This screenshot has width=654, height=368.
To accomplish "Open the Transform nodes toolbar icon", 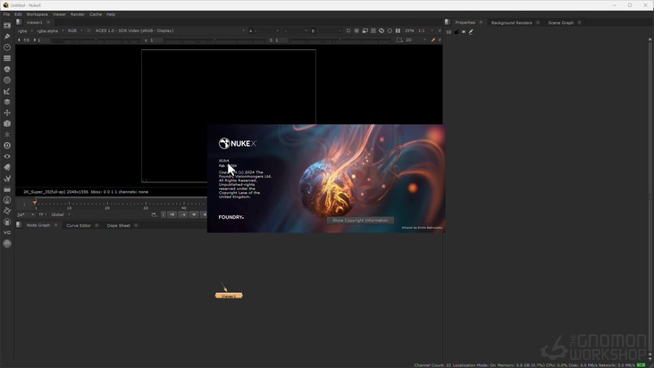I will click(x=7, y=113).
